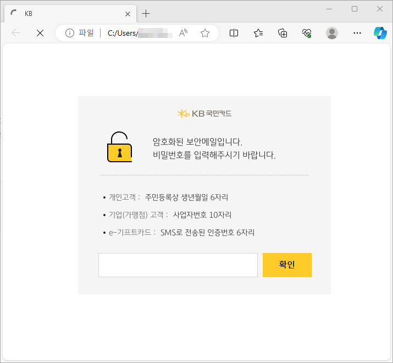Click the text 비밀번호를 입력해주시기 바랍니다.
The image size is (393, 363).
click(x=214, y=155)
